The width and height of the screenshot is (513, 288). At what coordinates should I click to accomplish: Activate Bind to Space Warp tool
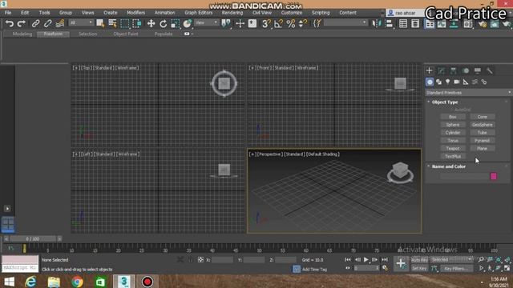[x=60, y=23]
